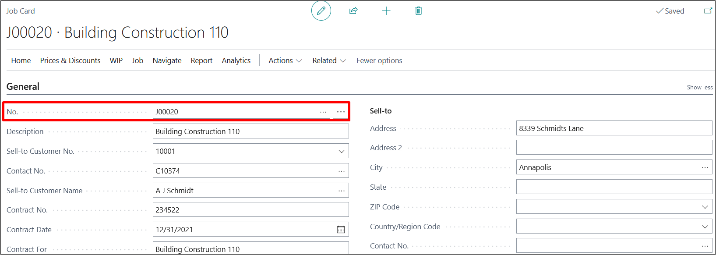Switch to the Prices & Discounts tab
This screenshot has width=716, height=255.
[70, 60]
